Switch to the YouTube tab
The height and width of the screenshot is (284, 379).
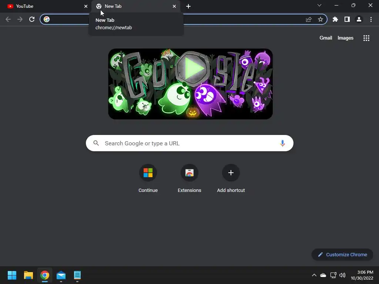click(46, 6)
